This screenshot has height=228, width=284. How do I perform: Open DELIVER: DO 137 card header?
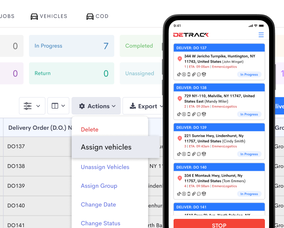click(x=219, y=48)
